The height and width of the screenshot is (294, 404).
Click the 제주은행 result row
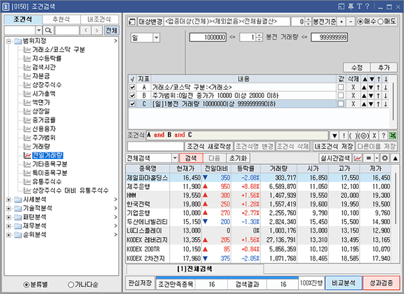click(258, 186)
